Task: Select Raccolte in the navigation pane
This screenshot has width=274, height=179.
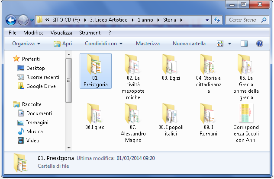Action: click(27, 104)
